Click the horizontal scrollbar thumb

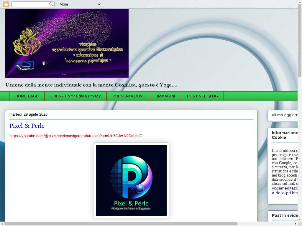pyautogui.click(x=121, y=224)
